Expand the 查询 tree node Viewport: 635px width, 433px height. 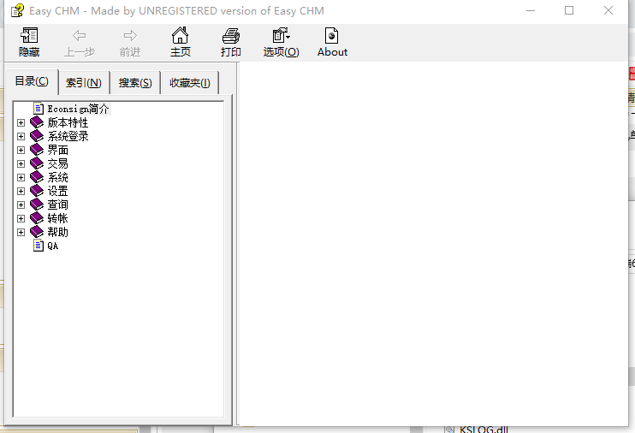click(21, 205)
